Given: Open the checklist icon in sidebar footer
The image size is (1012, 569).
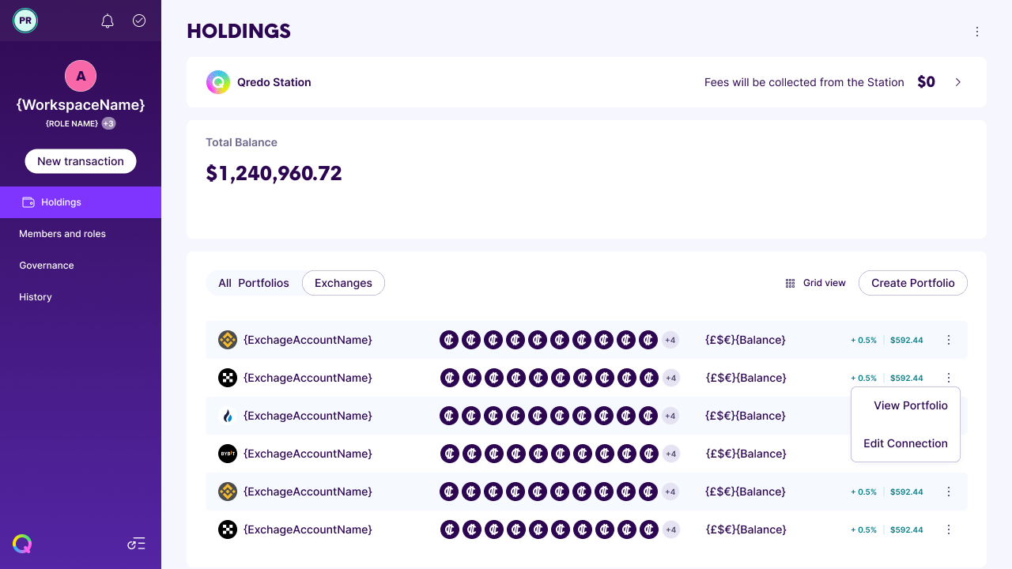Looking at the screenshot, I should coord(137,544).
